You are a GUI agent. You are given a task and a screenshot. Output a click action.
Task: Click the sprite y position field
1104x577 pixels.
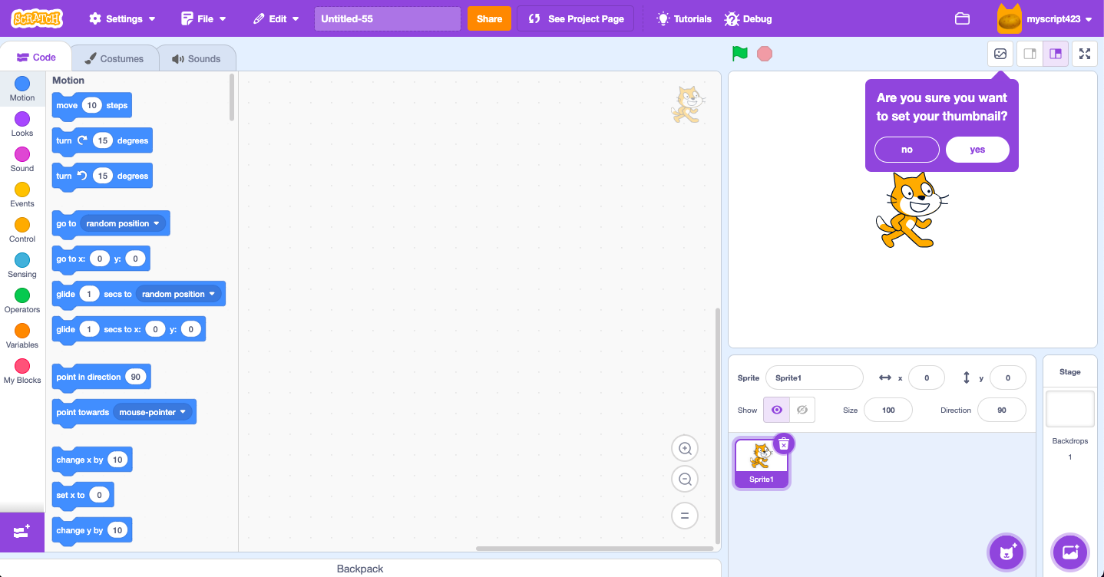(1008, 378)
